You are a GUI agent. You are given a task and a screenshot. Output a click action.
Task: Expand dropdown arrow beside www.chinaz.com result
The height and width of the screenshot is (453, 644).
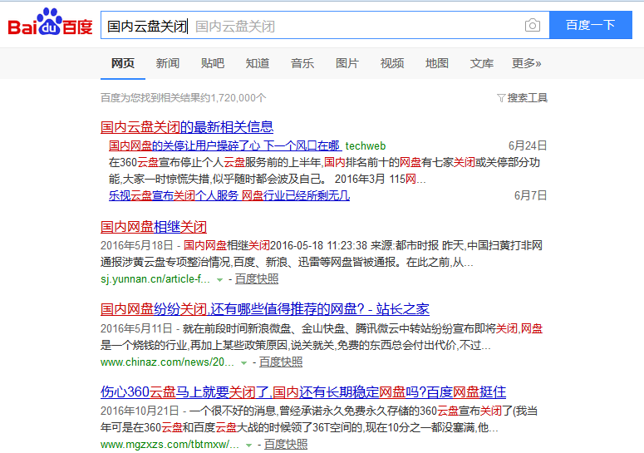point(243,363)
